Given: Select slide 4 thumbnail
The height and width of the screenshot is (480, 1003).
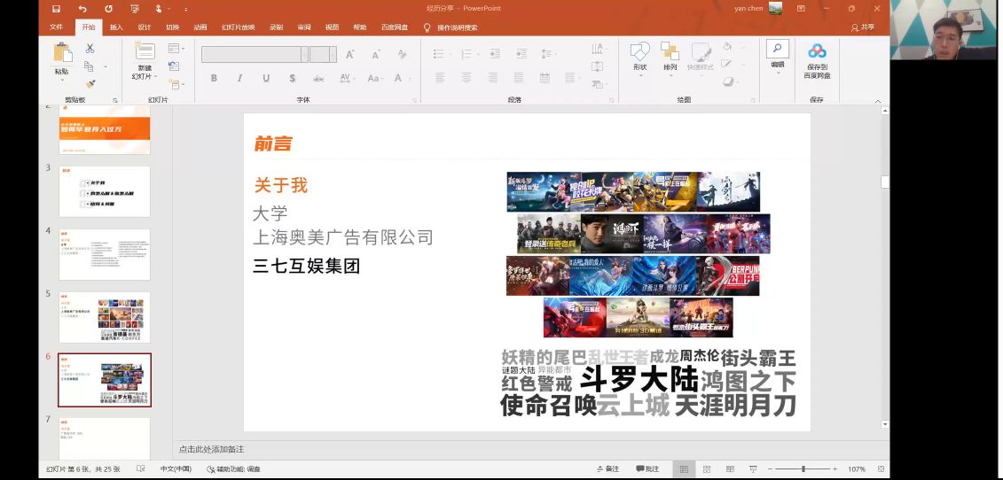Looking at the screenshot, I should pos(105,254).
